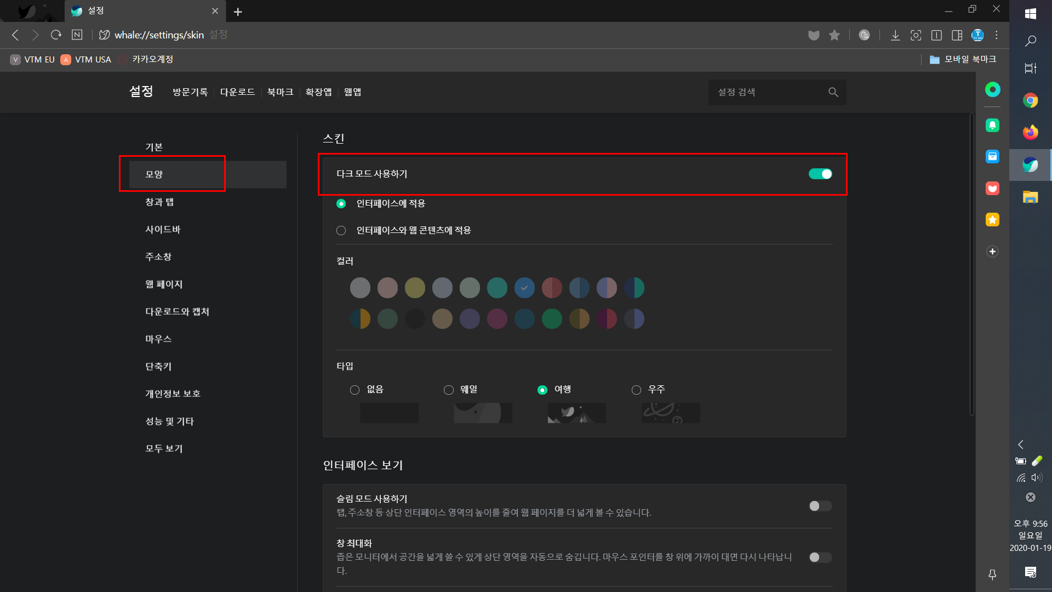Screen dimensions: 1052x592
Task: Toggle the dark mode switch off
Action: point(820,174)
